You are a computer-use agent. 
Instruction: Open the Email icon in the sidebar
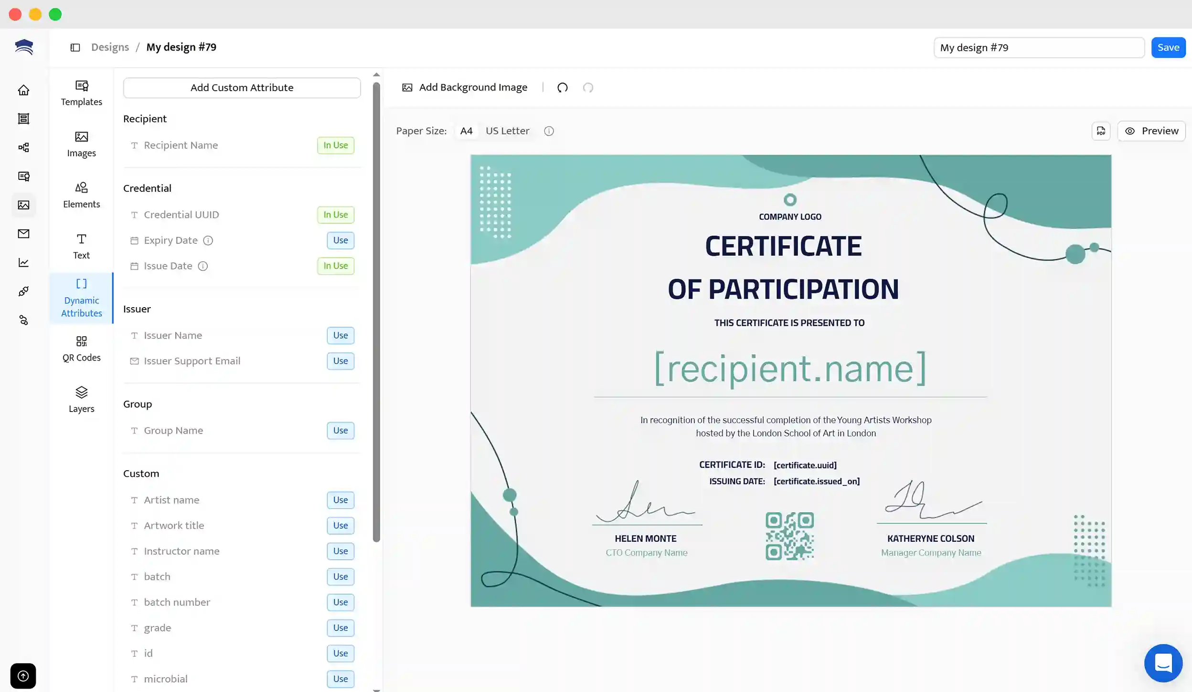24,234
